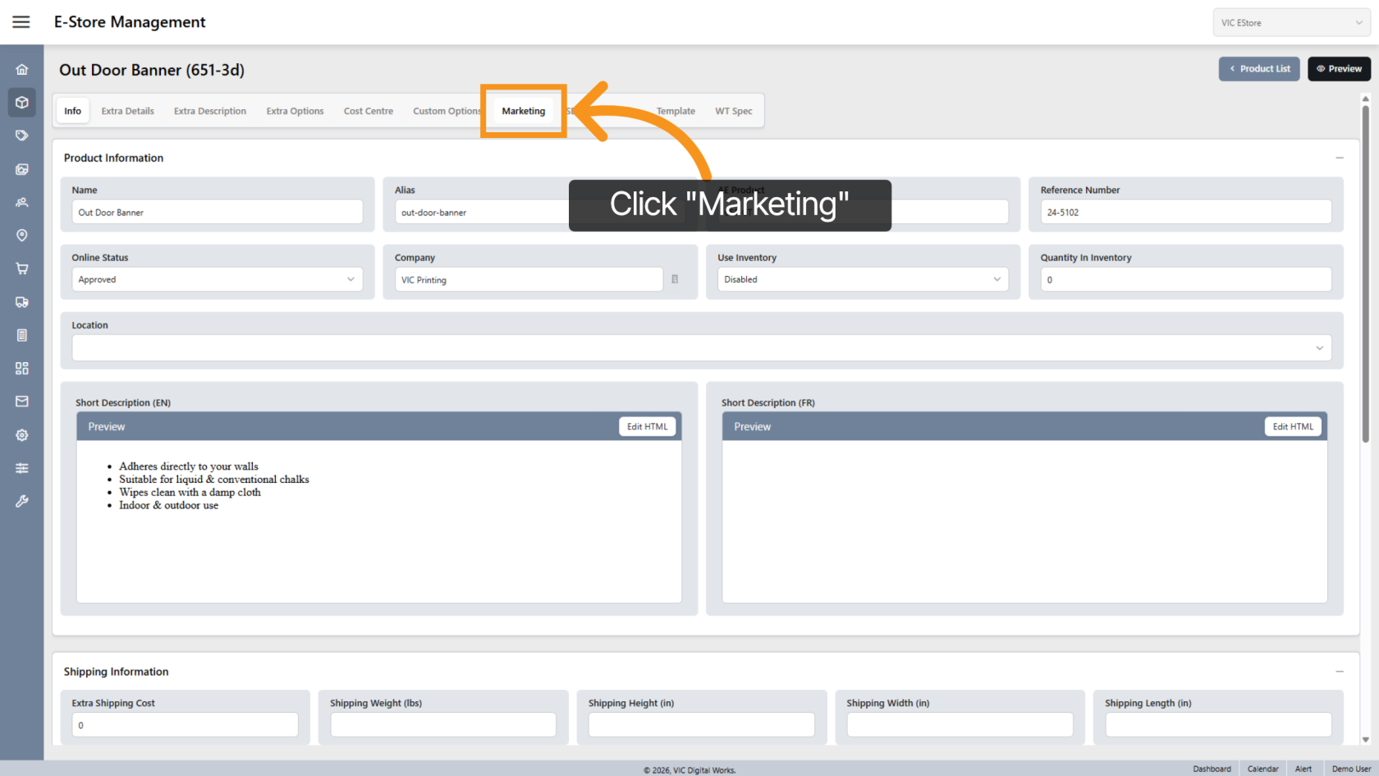The image size is (1379, 776).
Task: Open the Online Status dropdown
Action: point(217,279)
